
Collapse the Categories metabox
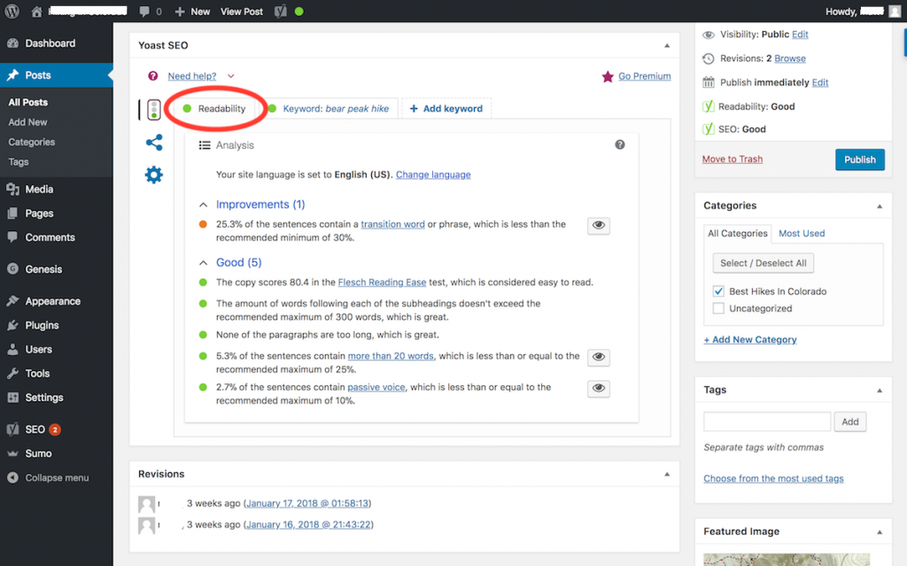click(880, 206)
